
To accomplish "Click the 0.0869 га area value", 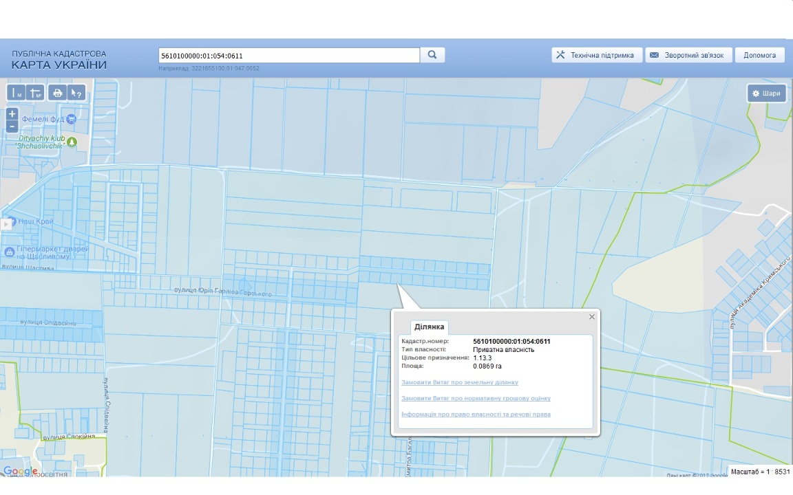I will [487, 366].
